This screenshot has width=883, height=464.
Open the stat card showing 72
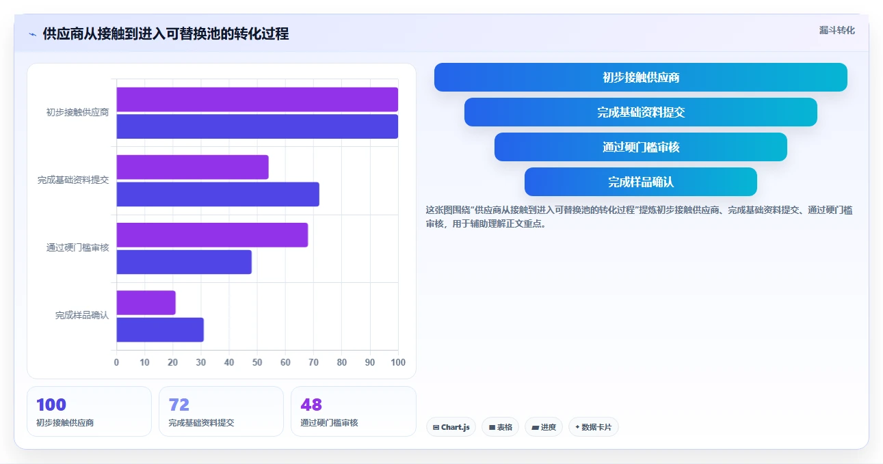pos(221,411)
